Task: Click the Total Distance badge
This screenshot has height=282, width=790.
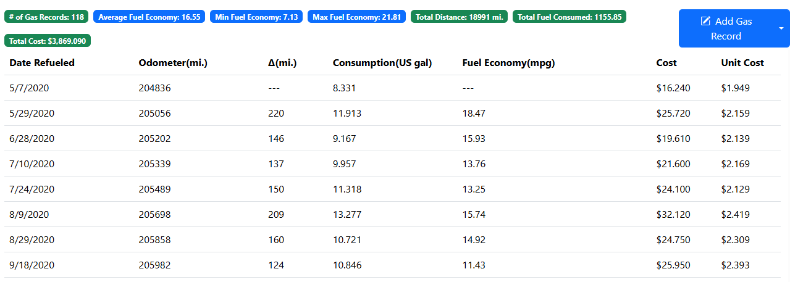Action: (x=460, y=17)
